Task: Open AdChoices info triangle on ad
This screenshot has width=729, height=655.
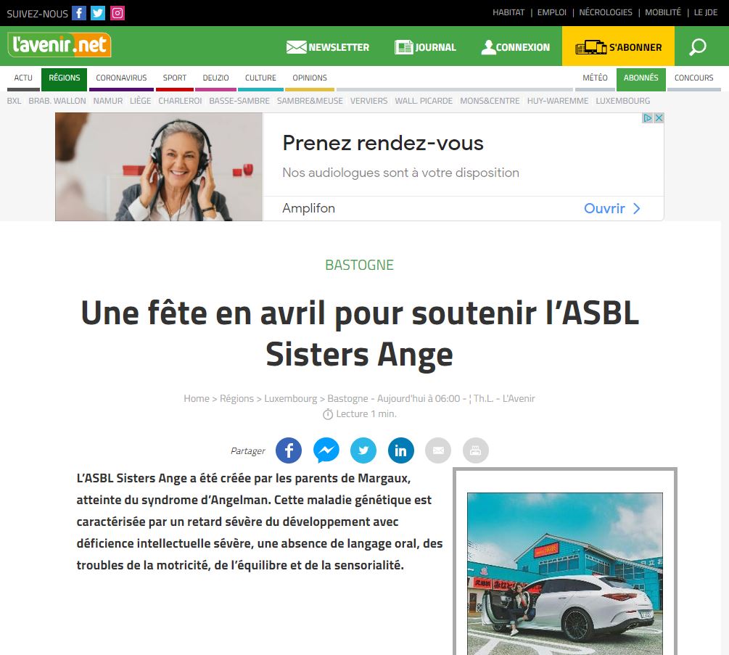Action: tap(648, 118)
